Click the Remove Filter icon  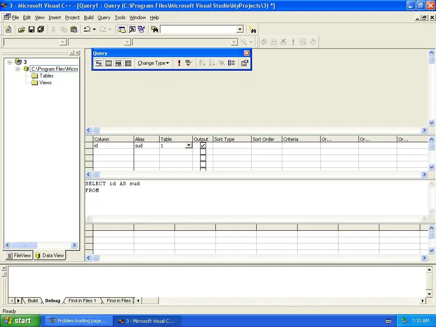(221, 63)
